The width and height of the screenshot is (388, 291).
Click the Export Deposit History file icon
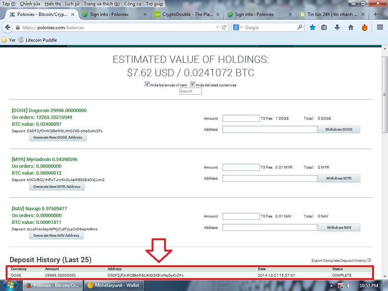tap(369, 260)
